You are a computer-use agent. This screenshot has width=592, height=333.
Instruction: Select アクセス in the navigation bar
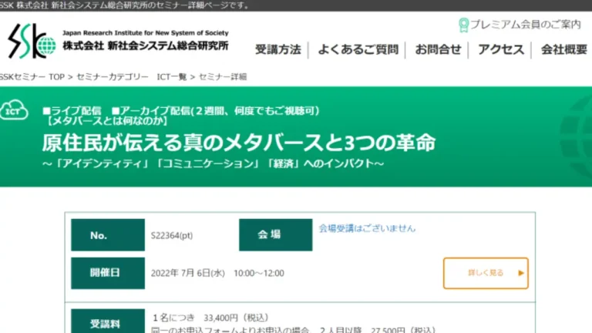click(501, 50)
